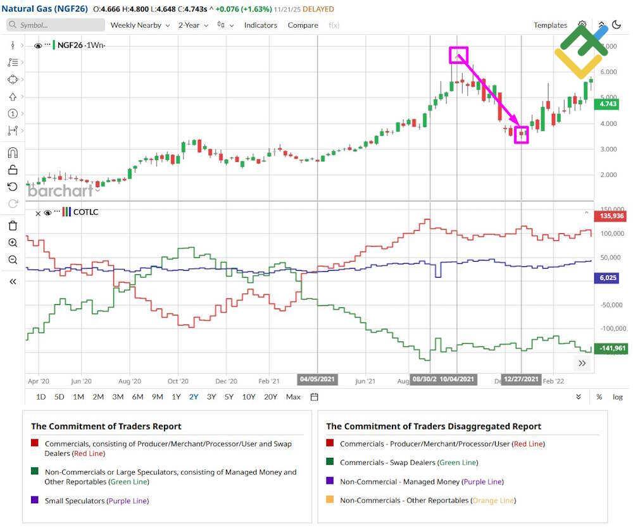
Task: Undo the last chart action
Action: pos(13,186)
